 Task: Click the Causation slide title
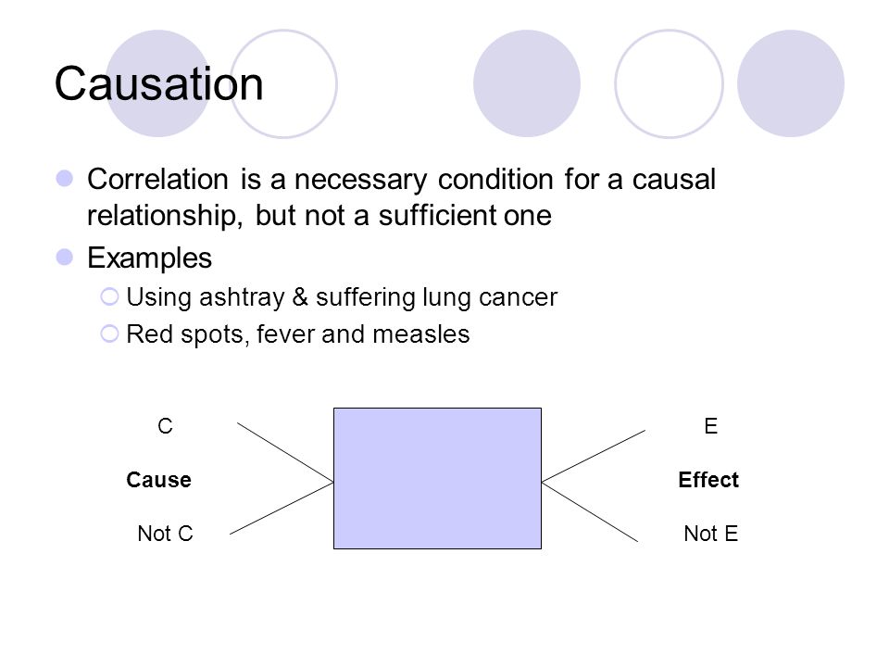click(x=158, y=84)
